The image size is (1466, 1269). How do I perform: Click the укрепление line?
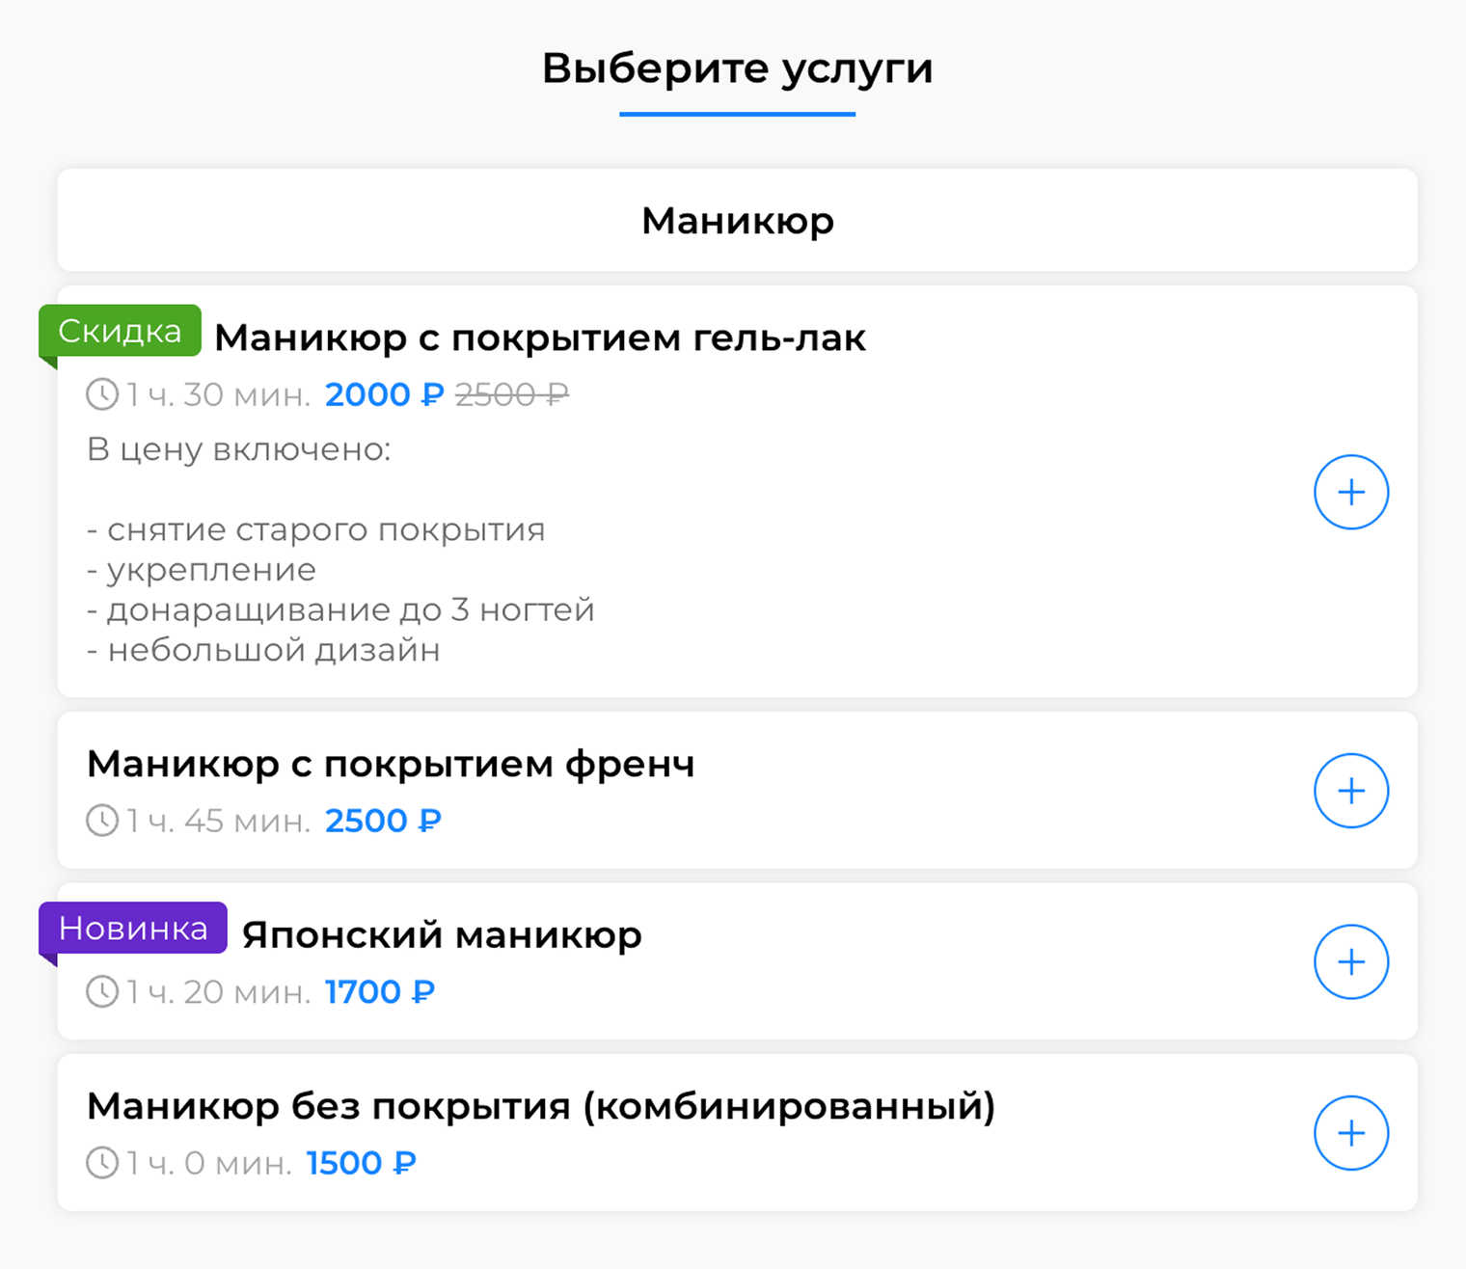[x=202, y=571]
